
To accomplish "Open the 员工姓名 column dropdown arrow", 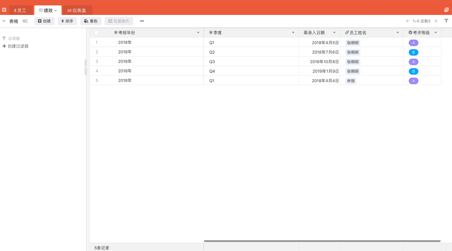I will pyautogui.click(x=398, y=33).
